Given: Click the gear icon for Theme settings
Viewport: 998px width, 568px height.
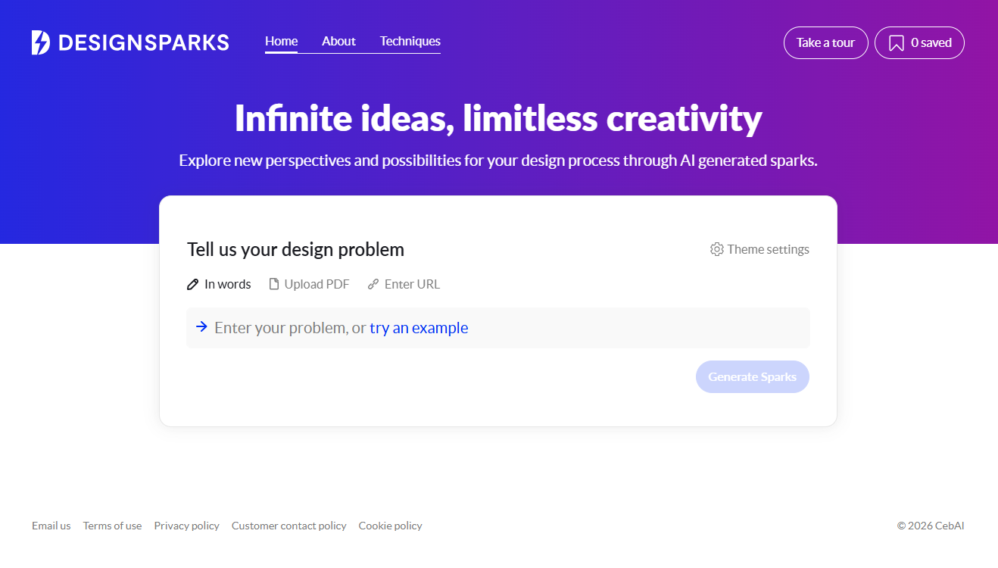Looking at the screenshot, I should (x=716, y=249).
